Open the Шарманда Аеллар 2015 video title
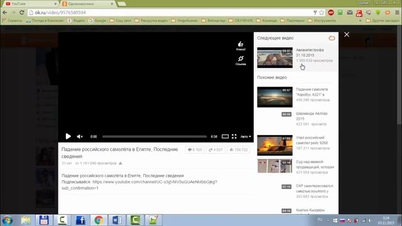The height and width of the screenshot is (226, 402). 312,116
